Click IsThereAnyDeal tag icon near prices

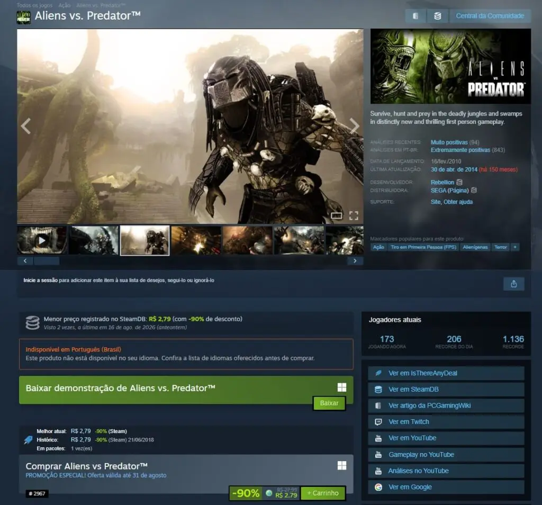tap(28, 440)
